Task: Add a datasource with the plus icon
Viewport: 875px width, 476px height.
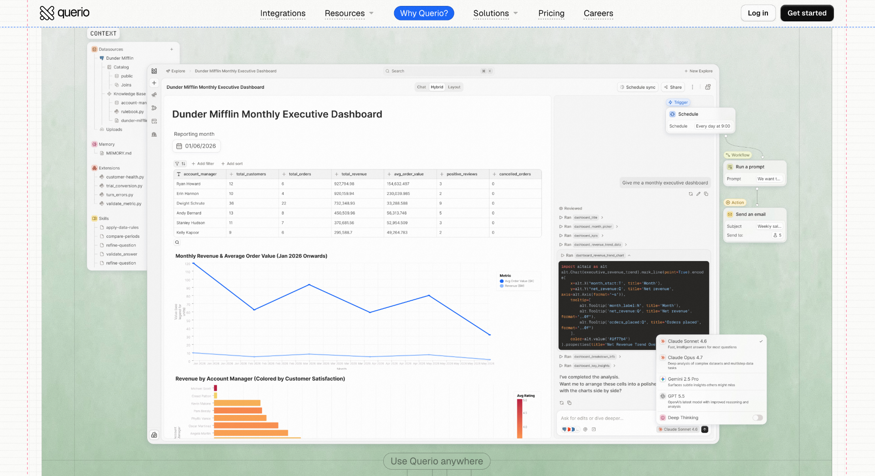Action: tap(171, 49)
